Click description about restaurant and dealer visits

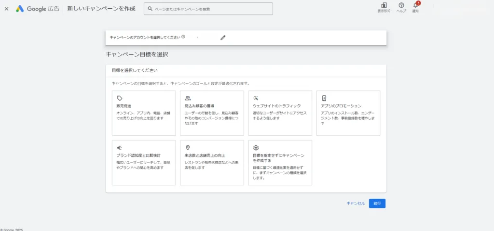pos(210,166)
